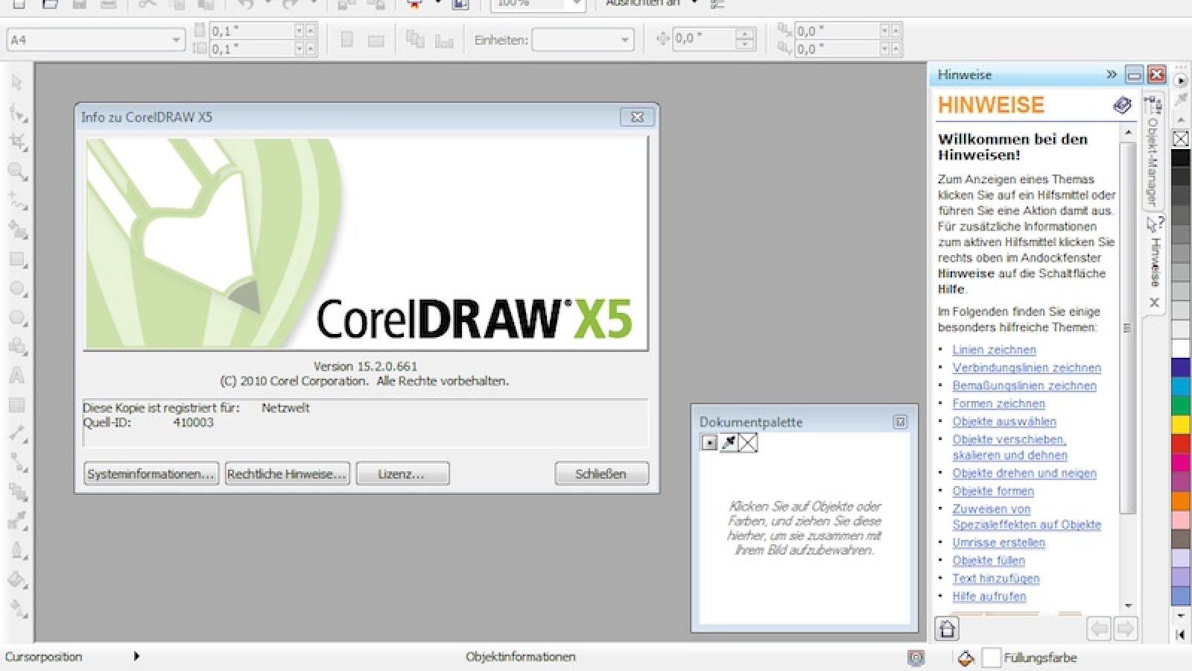1192x671 pixels.
Task: Open the help book icon in Hinweise
Action: point(1121,105)
